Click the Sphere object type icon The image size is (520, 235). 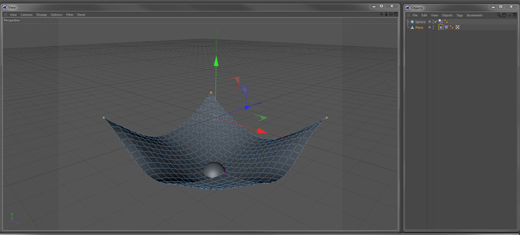point(412,22)
